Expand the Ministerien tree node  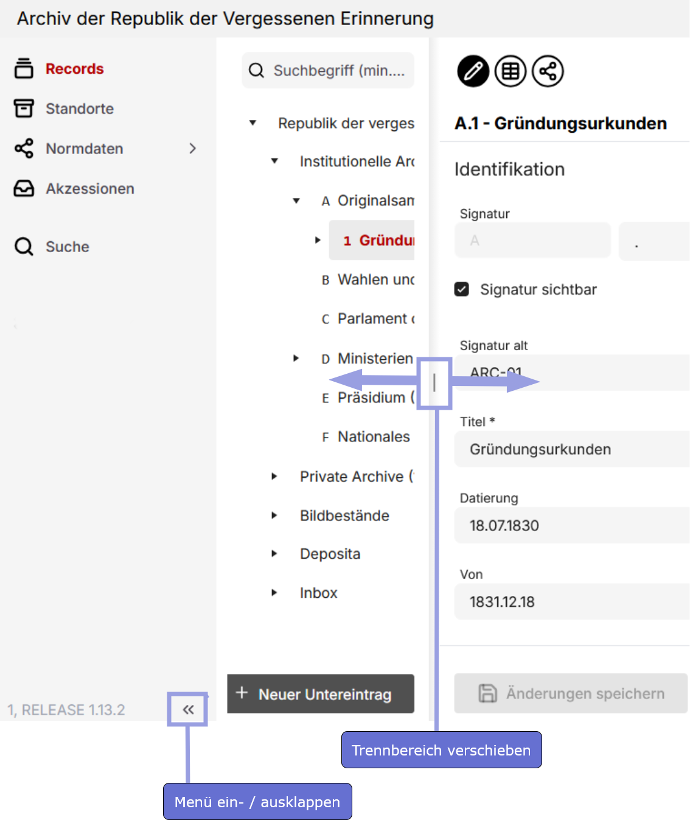[296, 359]
